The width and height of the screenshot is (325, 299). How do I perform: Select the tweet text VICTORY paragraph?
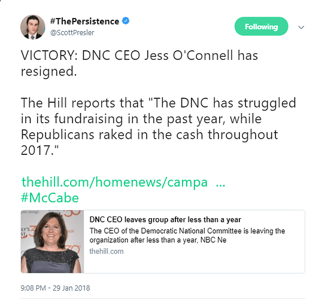139,63
